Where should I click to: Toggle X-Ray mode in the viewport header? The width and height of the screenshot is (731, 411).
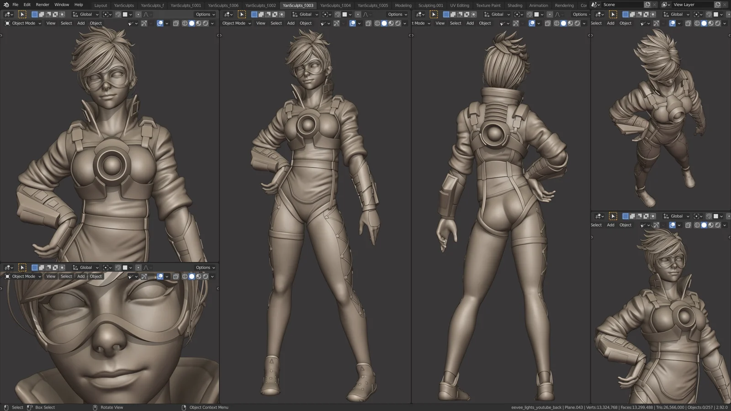click(x=176, y=23)
